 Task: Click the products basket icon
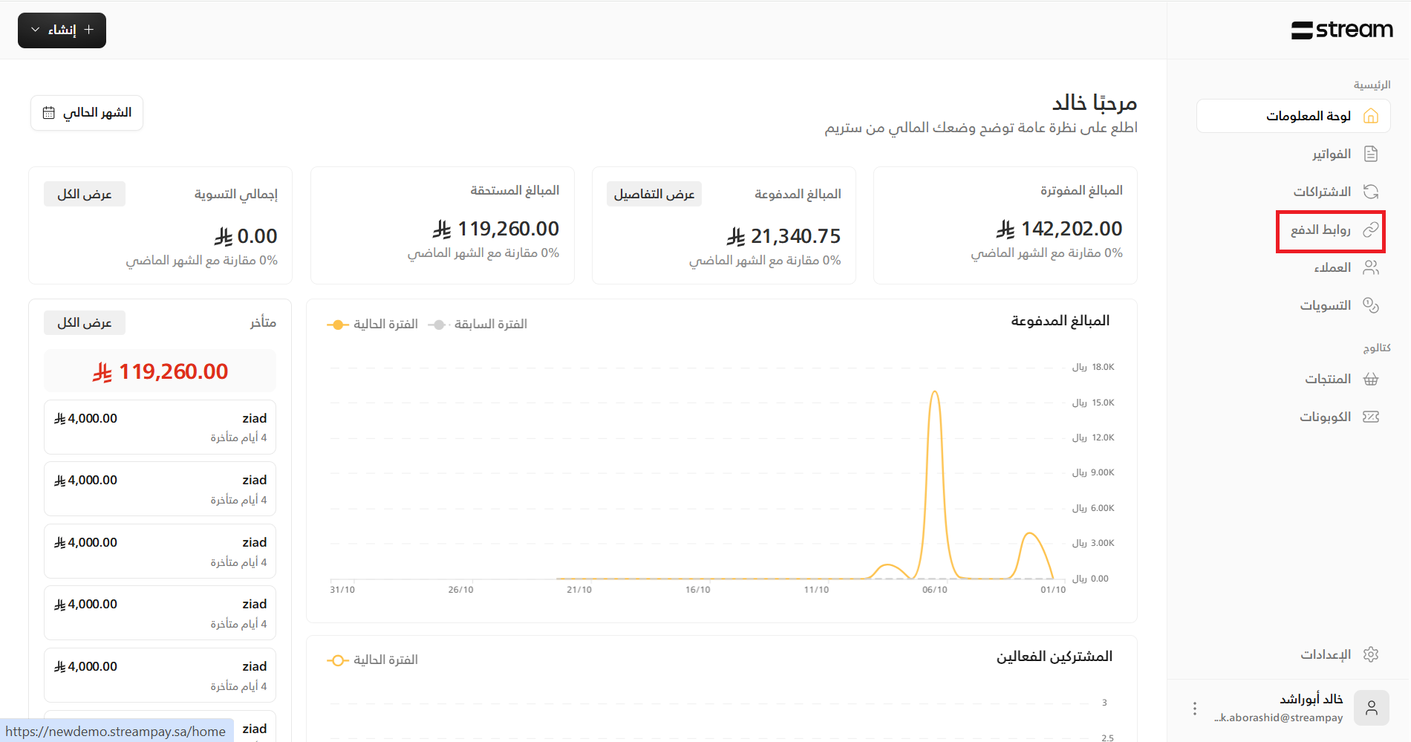point(1371,379)
